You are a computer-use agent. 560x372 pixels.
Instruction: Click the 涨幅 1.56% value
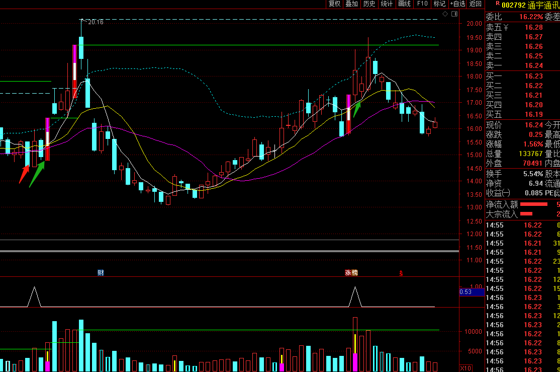(x=533, y=144)
